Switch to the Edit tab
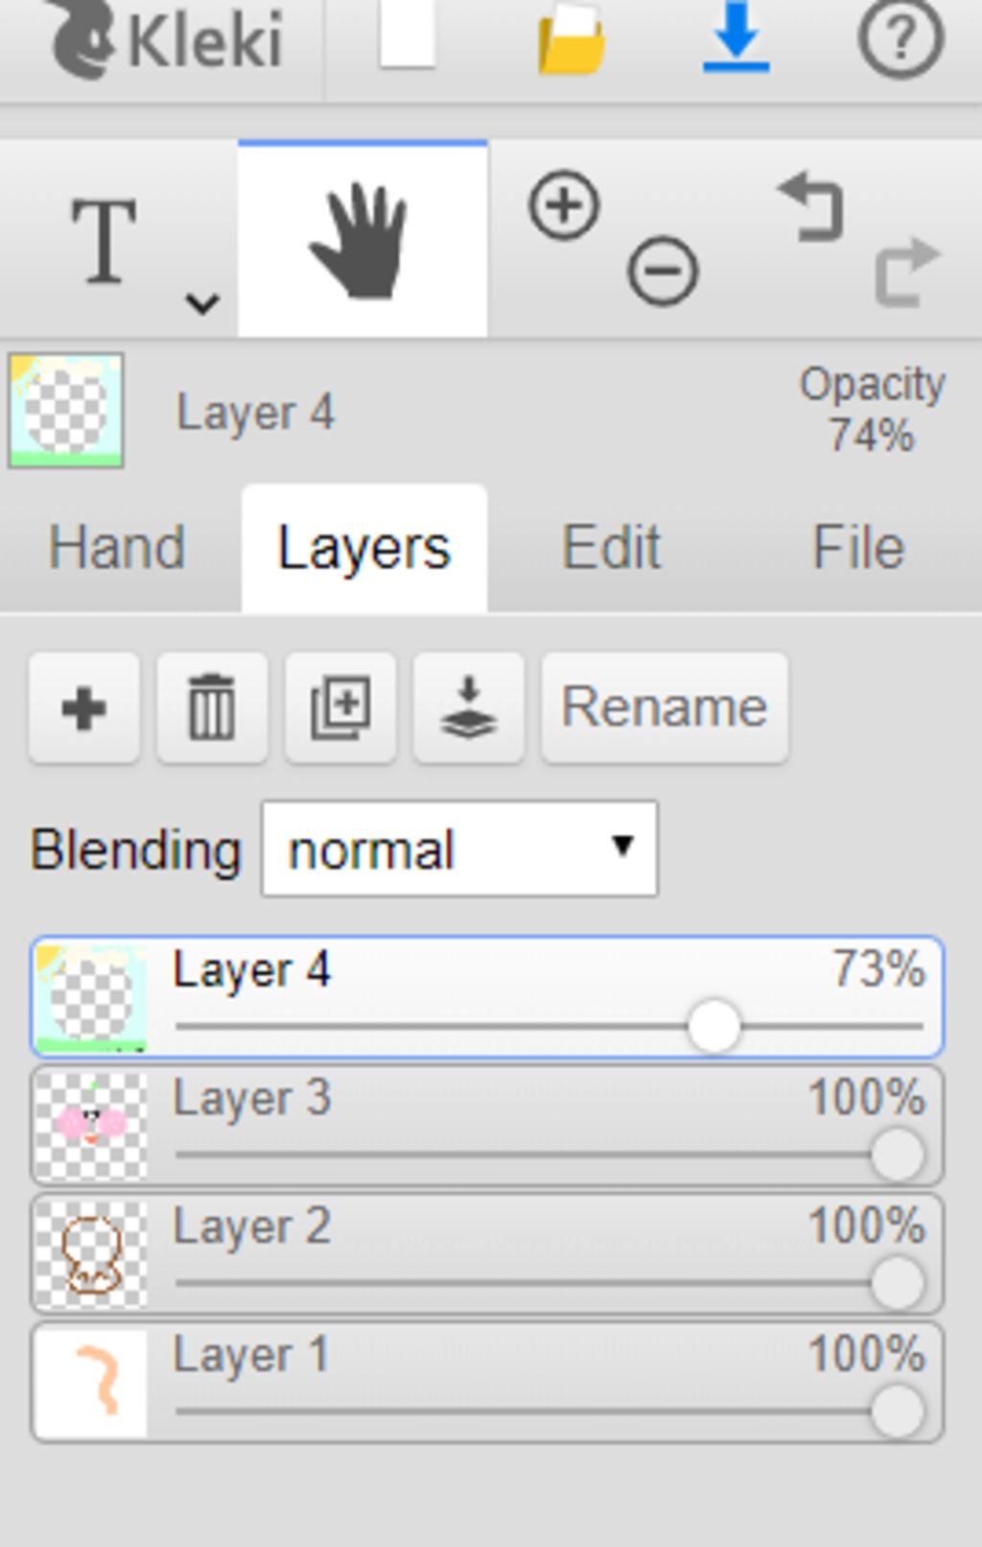The width and height of the screenshot is (982, 1547). coord(611,548)
